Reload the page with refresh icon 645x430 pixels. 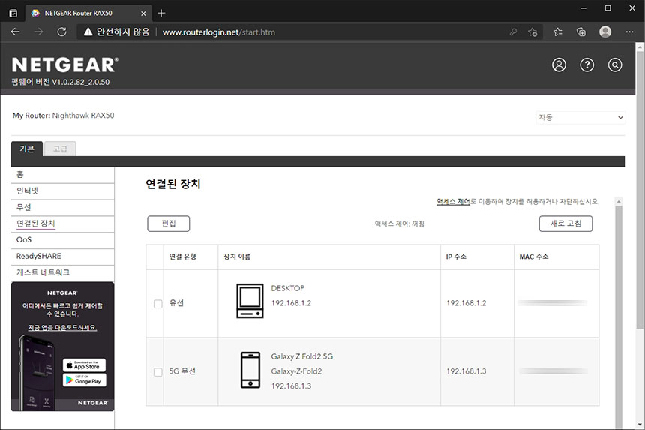click(x=61, y=32)
